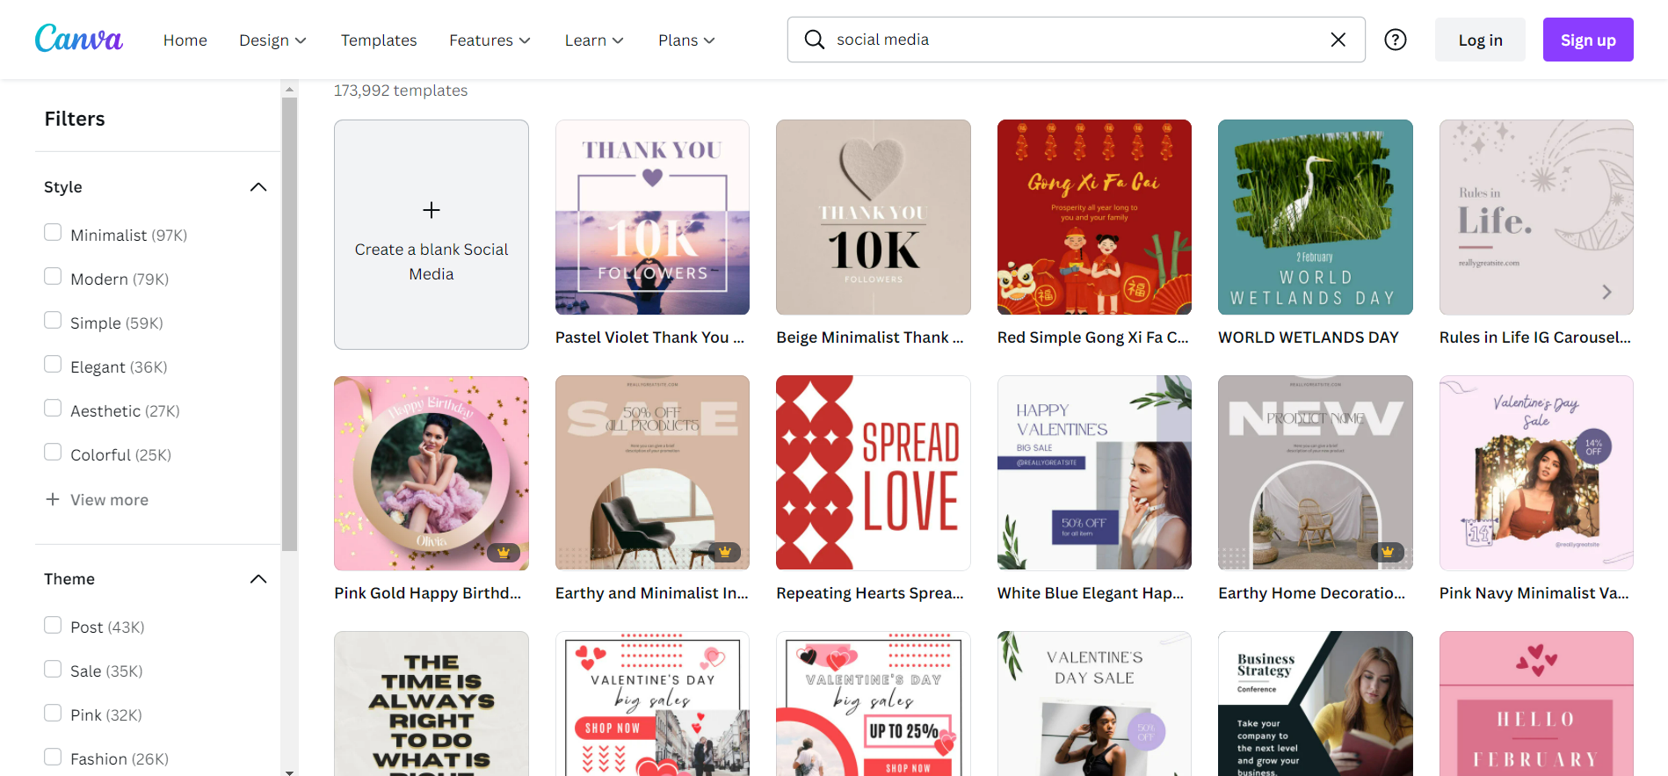1668x776 pixels.
Task: Open Hello February template thumbnail
Action: tap(1536, 703)
